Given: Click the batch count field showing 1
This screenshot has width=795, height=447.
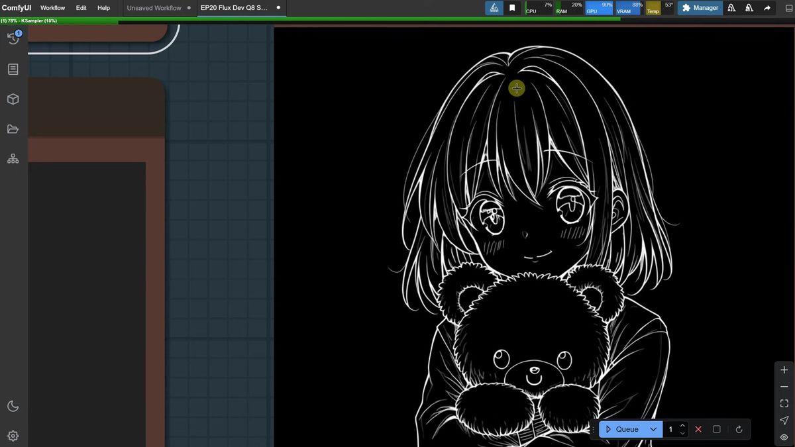Looking at the screenshot, I should pos(670,429).
